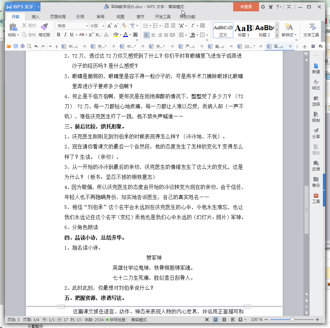Click the save disk icon

tap(16, 46)
